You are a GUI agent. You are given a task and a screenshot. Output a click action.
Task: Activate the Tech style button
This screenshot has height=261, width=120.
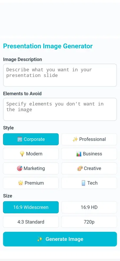89,183
